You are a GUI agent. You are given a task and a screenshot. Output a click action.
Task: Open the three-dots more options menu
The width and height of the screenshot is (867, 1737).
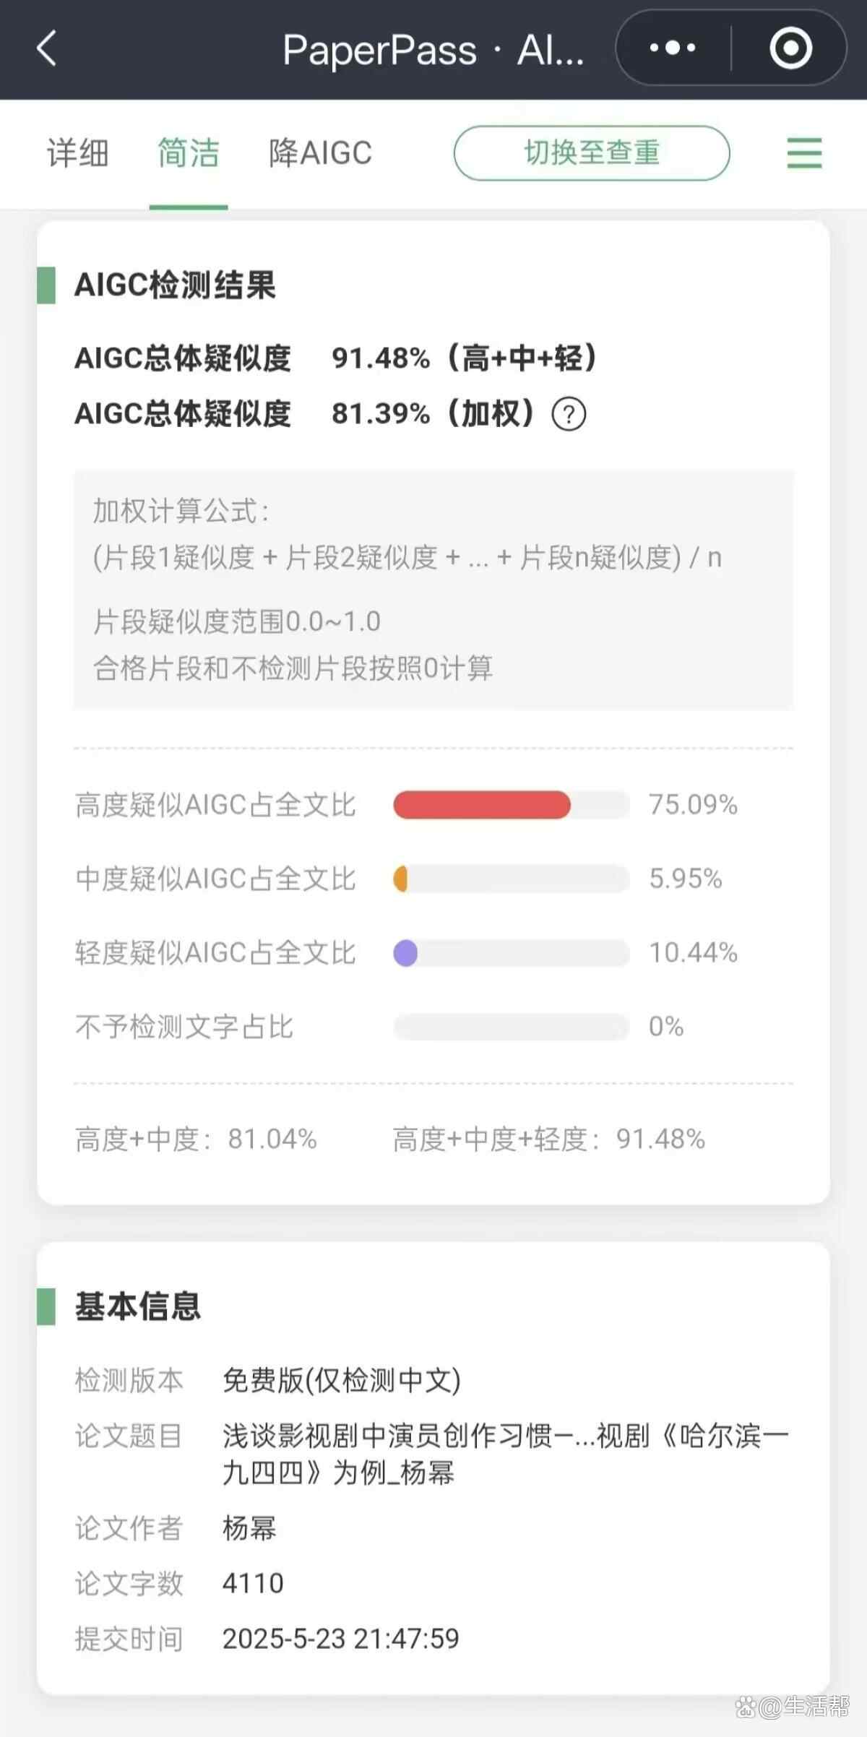(x=673, y=48)
